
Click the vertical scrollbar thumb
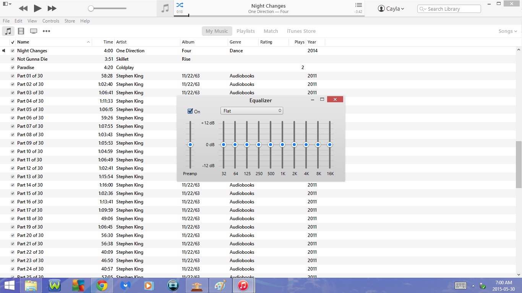519,164
